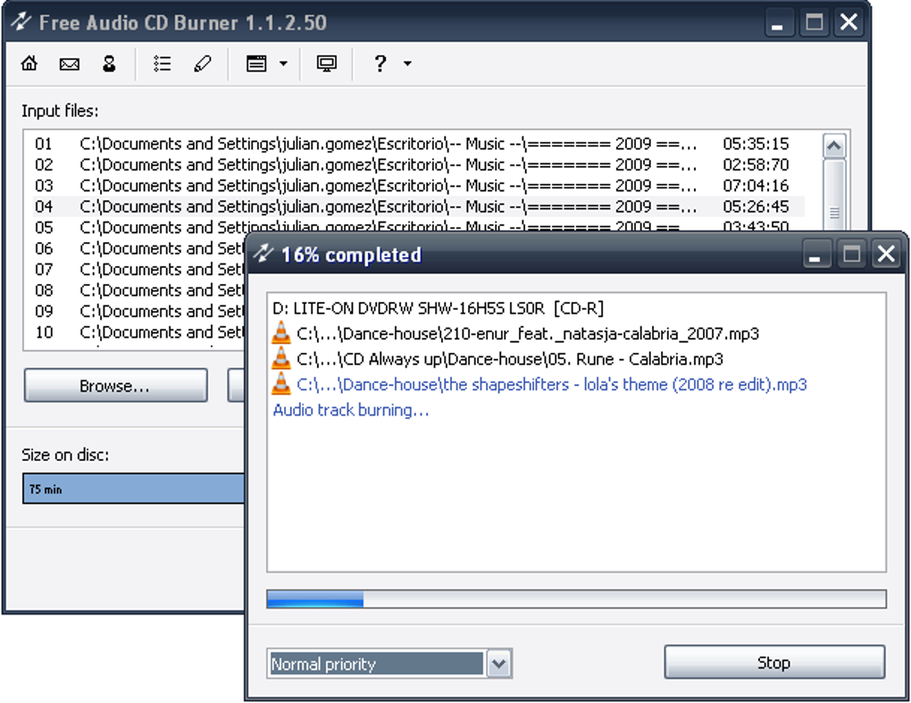Minimize the 16% completed window

[x=815, y=254]
